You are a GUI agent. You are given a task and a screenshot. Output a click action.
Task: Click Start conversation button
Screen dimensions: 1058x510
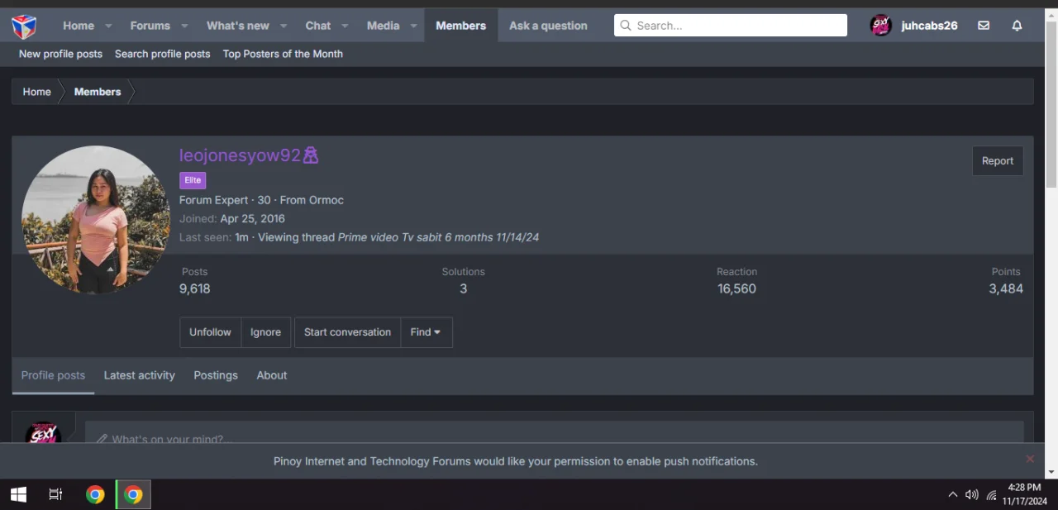pyautogui.click(x=347, y=332)
